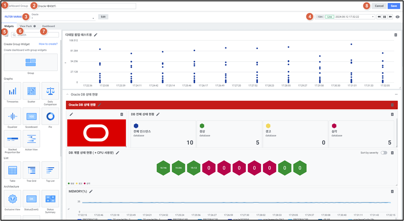Click the Save button

point(394,6)
